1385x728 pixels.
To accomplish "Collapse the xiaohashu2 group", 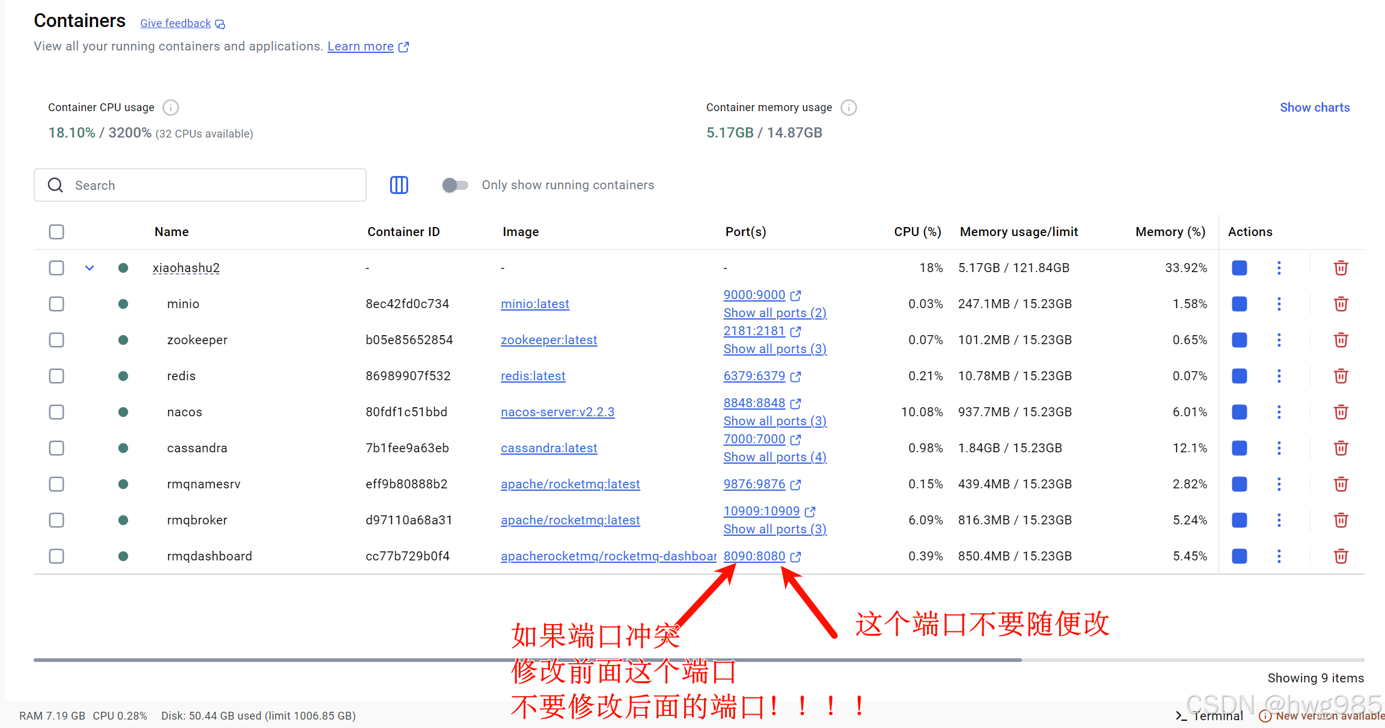I will (90, 268).
